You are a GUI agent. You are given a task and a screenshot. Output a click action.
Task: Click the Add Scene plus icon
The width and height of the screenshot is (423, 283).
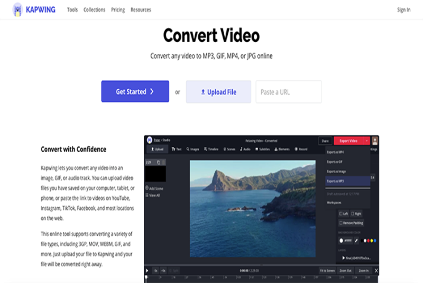point(147,188)
